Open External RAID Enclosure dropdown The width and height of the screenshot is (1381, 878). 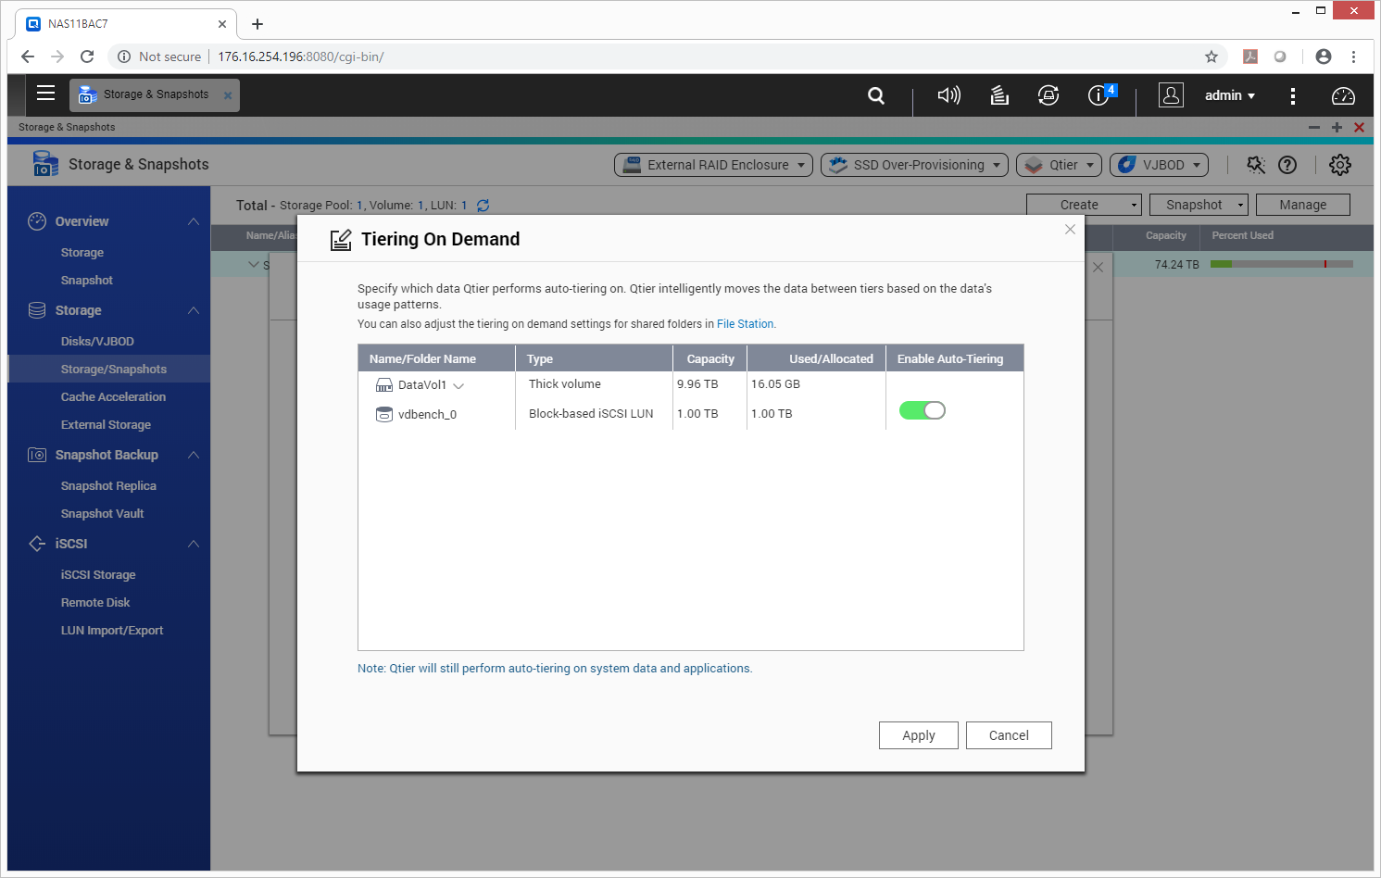(x=713, y=165)
